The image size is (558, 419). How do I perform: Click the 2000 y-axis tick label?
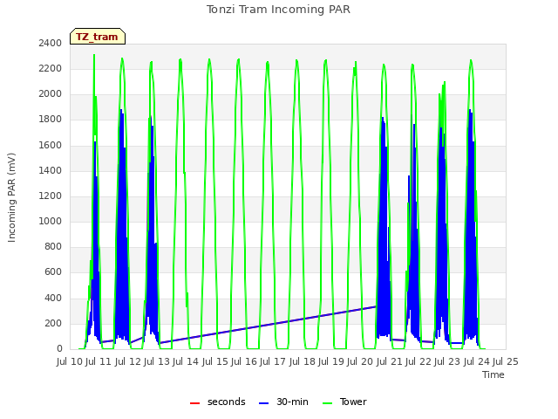[x=51, y=94]
